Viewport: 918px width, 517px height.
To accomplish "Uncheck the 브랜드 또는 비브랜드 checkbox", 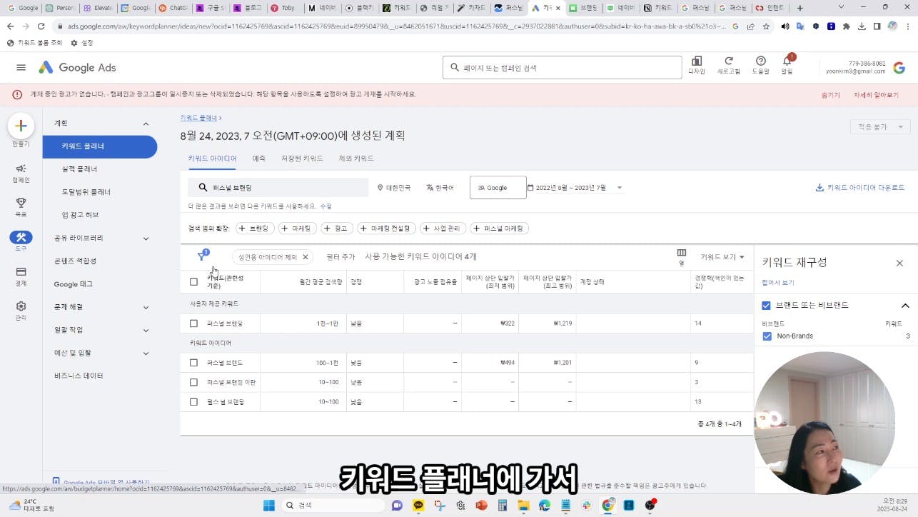I will (x=766, y=306).
